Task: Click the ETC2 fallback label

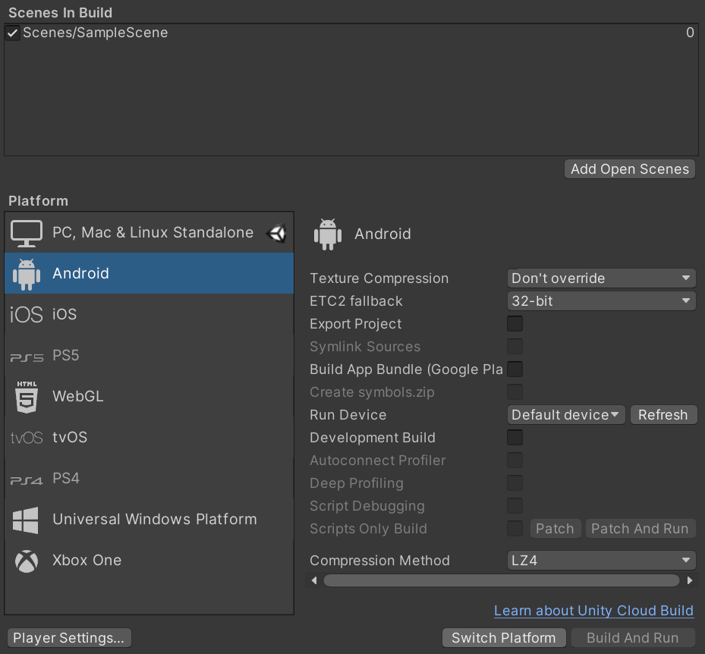Action: point(356,300)
